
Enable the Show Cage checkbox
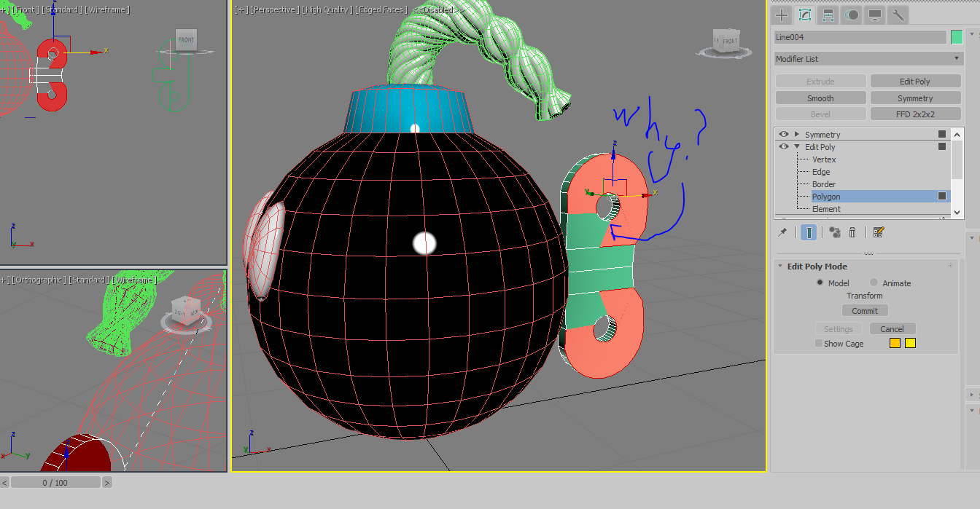[x=819, y=343]
